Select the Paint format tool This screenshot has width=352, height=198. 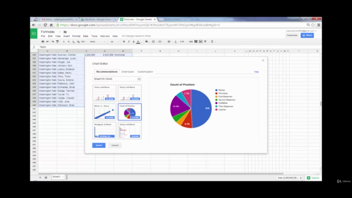point(57,42)
